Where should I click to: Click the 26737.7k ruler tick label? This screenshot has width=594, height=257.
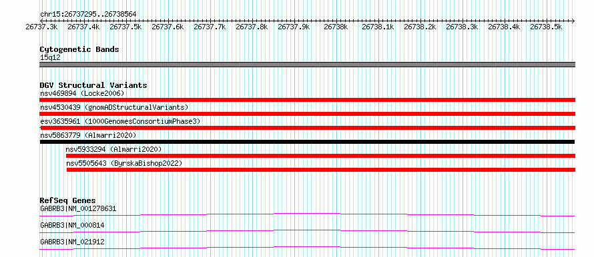coord(210,27)
